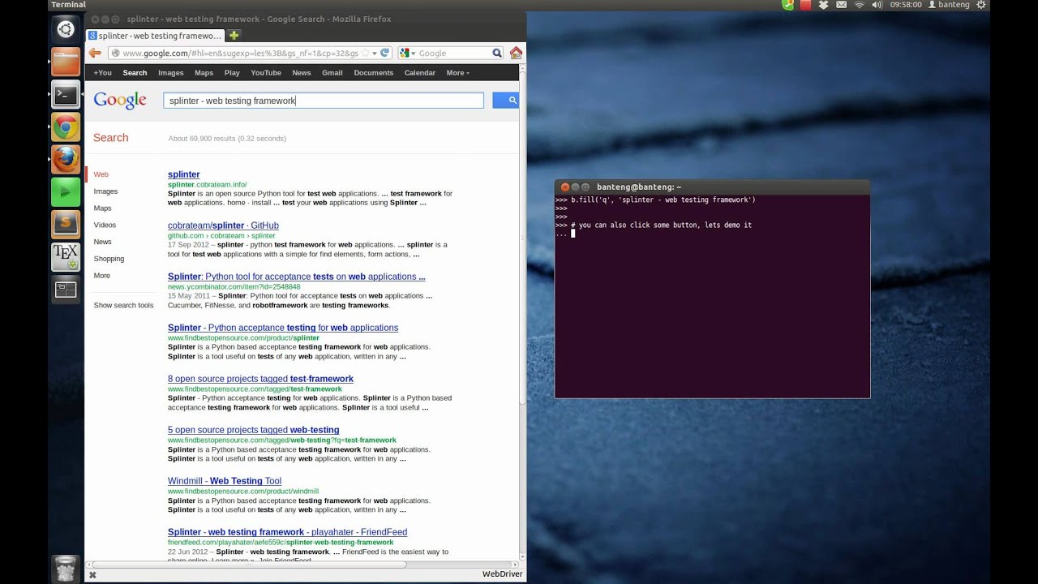Open Images in the Google top bar

[x=170, y=73]
